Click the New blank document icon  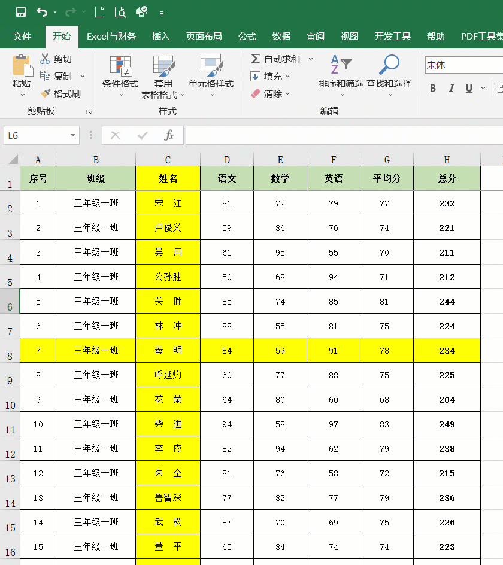tap(99, 12)
